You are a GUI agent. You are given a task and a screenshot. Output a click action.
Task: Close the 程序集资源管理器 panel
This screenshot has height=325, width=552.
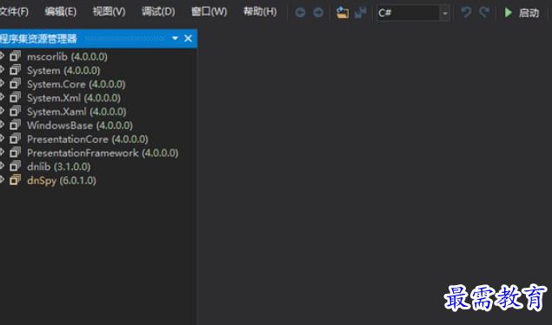pyautogui.click(x=188, y=38)
